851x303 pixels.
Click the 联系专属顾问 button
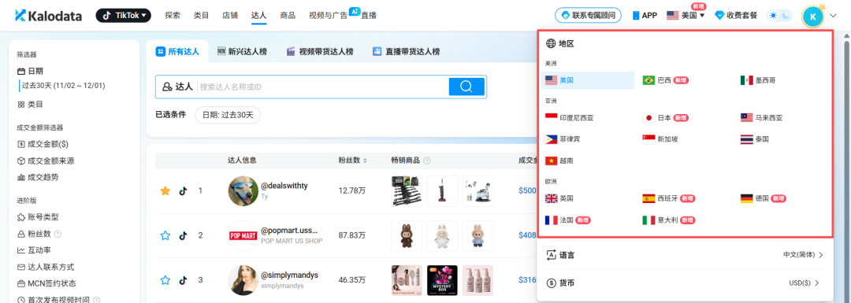click(x=589, y=16)
